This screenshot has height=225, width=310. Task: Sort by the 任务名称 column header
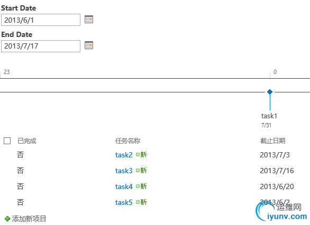coord(127,141)
